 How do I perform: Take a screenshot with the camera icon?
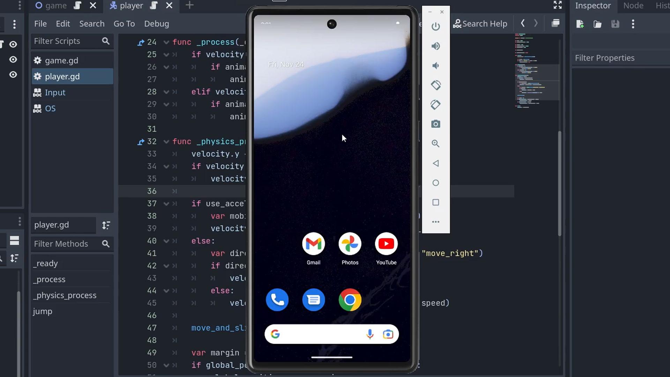click(436, 124)
